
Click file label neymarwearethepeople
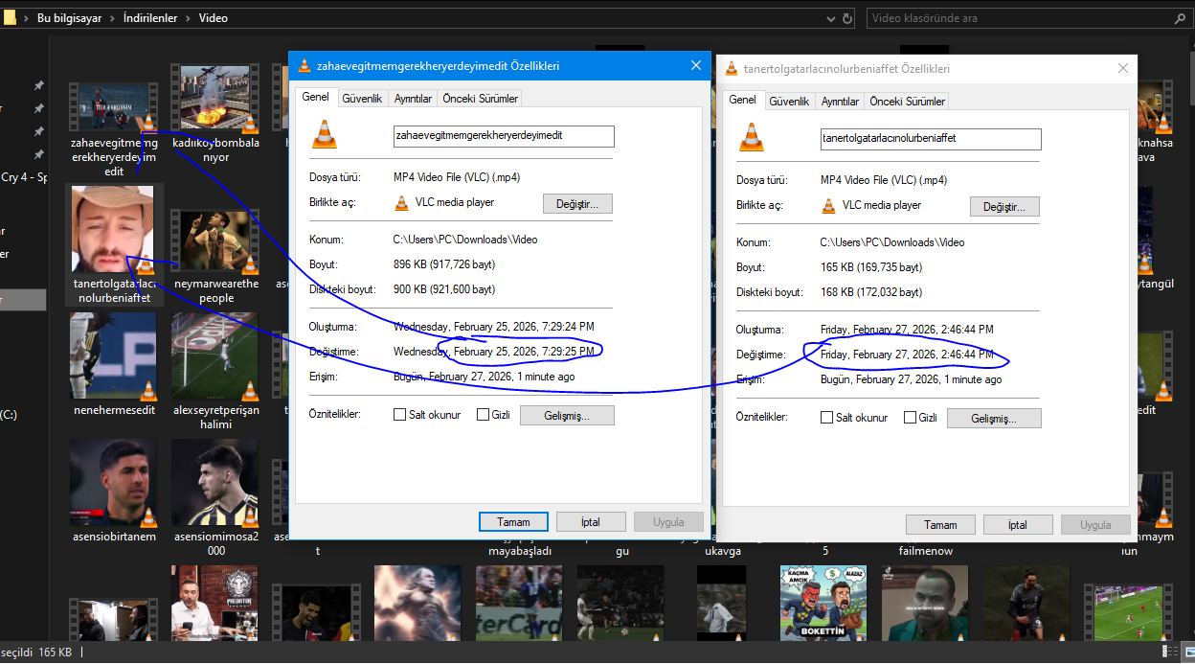[215, 291]
